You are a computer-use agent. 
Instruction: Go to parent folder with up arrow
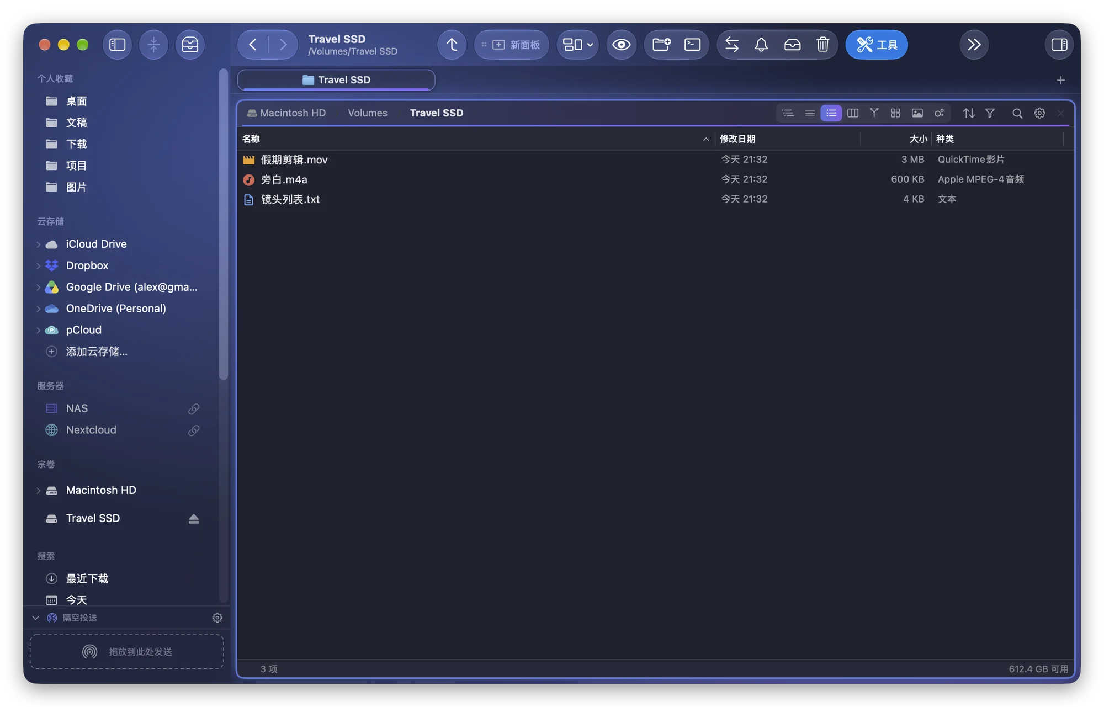click(452, 45)
